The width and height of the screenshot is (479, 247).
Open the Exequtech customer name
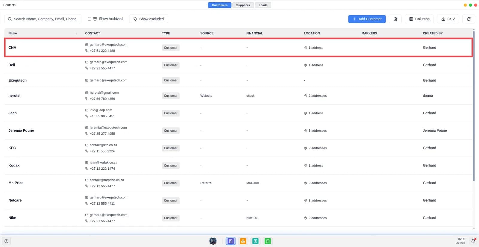tap(17, 81)
